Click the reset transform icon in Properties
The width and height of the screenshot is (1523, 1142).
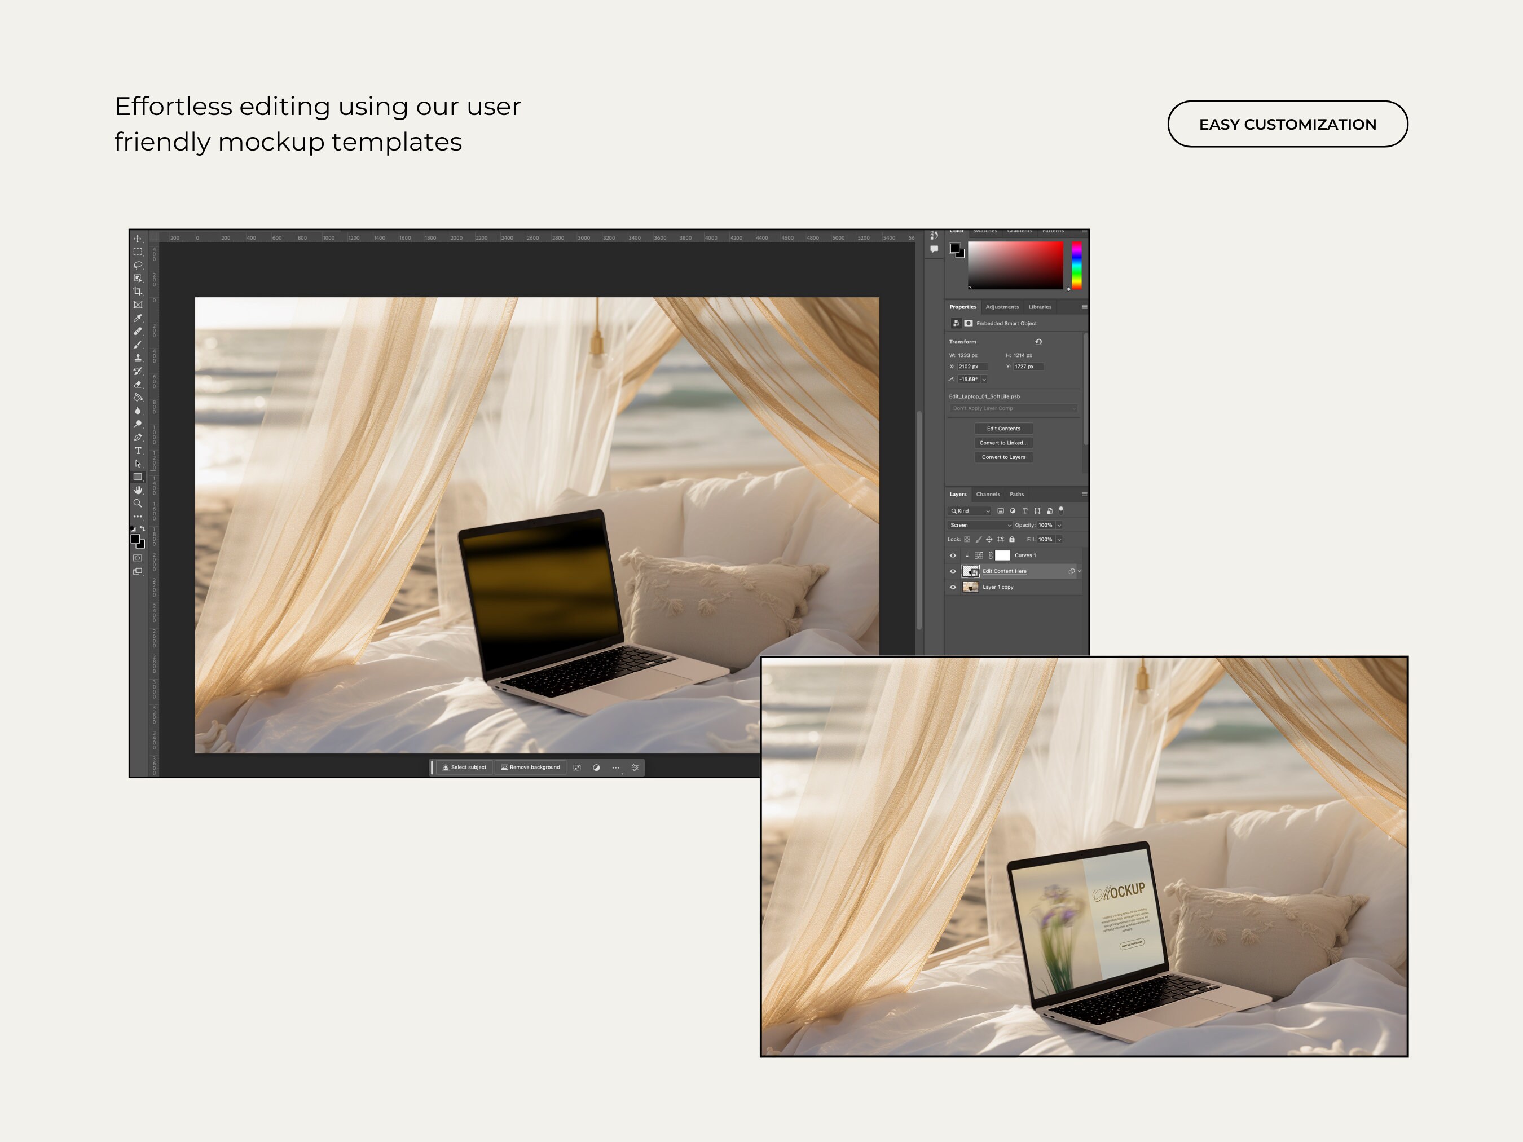1038,341
